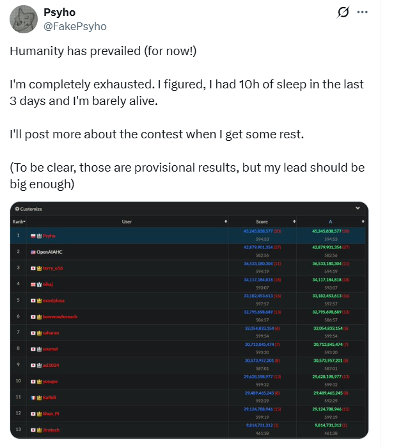Image resolution: width=394 pixels, height=447 pixels.
Task: Click the Customize gear icon
Action: pyautogui.click(x=17, y=209)
